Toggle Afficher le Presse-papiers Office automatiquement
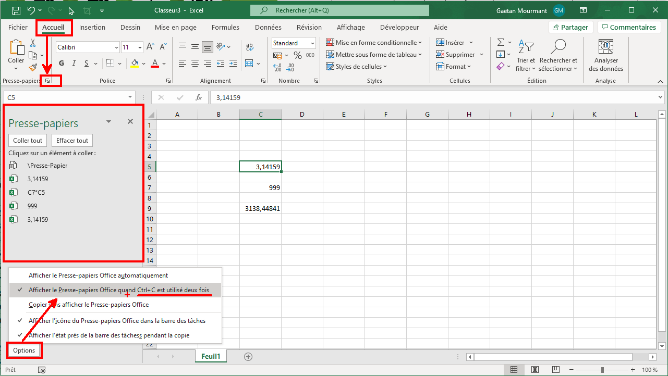 pyautogui.click(x=115, y=275)
